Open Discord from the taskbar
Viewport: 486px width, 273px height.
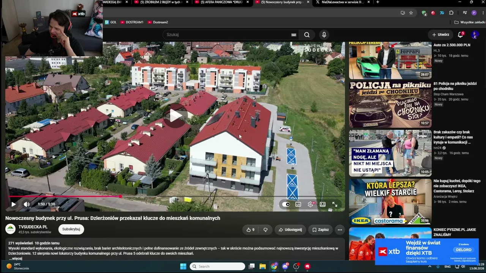tap(285, 267)
